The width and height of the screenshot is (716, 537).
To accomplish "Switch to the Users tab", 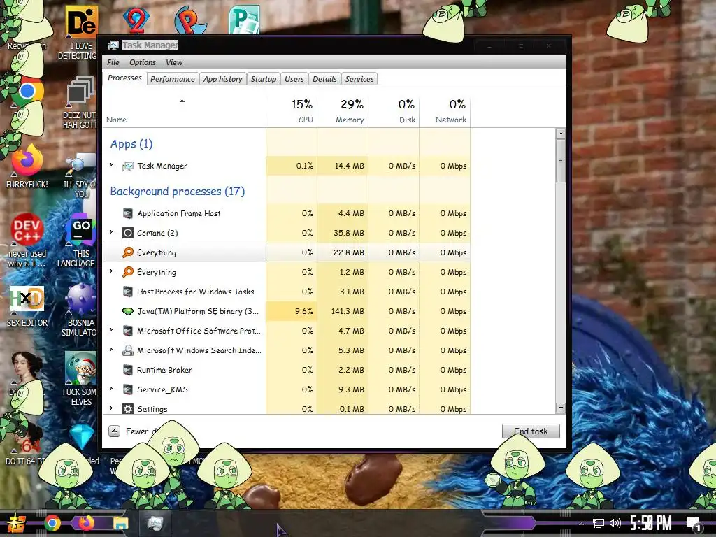I will [x=294, y=79].
